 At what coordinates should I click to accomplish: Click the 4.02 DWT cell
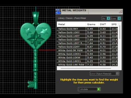click(x=105, y=61)
